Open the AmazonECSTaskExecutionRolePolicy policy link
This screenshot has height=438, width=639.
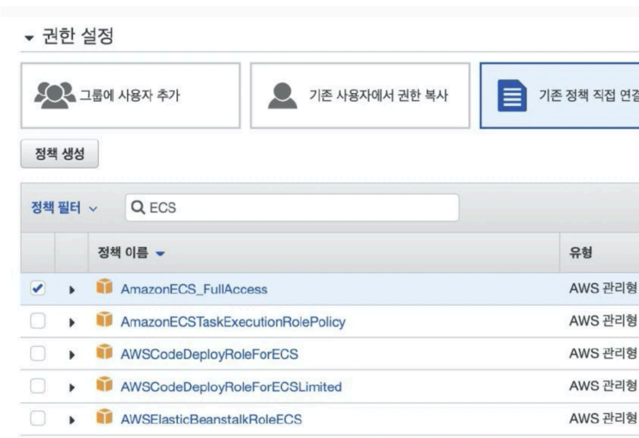(233, 322)
